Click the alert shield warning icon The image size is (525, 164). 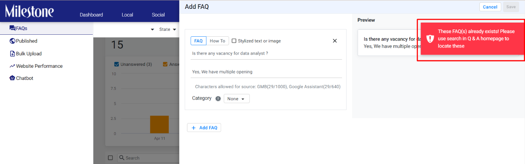(x=430, y=39)
